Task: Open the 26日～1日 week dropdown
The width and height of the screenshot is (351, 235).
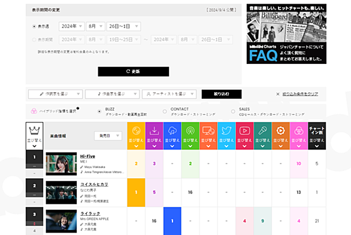Action: (x=123, y=26)
